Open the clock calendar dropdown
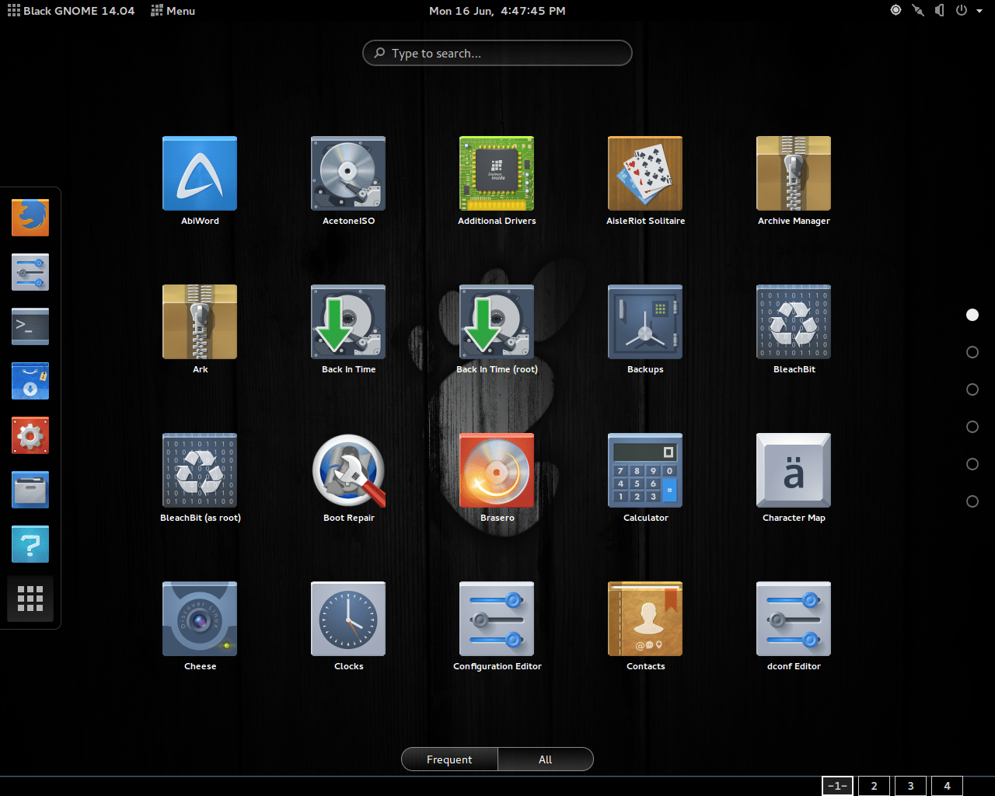The image size is (995, 796). (497, 11)
